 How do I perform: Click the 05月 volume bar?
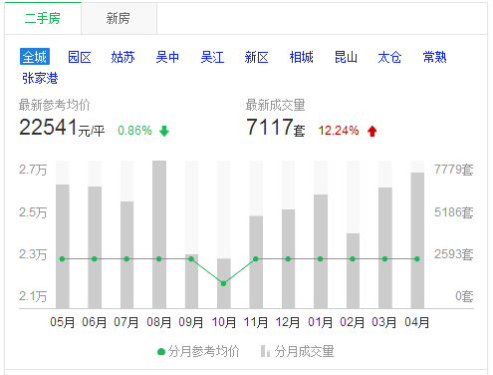point(63,246)
